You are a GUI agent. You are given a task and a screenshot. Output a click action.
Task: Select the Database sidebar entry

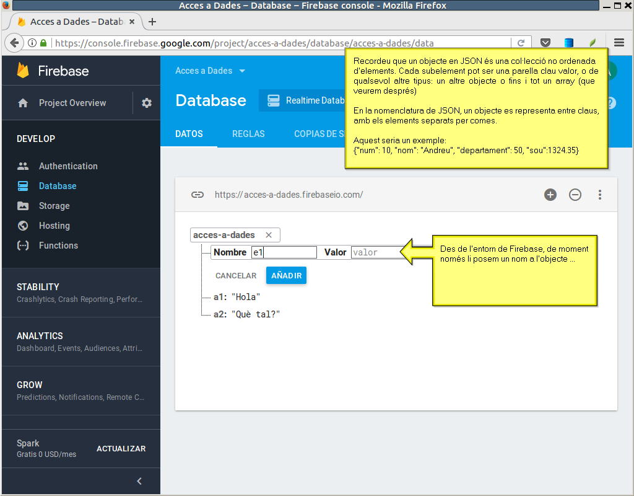[x=58, y=186]
